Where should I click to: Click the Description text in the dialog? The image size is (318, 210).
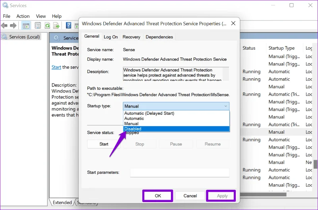pyautogui.click(x=173, y=74)
